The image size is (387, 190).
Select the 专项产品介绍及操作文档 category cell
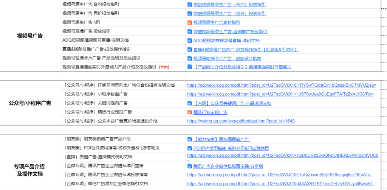(30, 162)
